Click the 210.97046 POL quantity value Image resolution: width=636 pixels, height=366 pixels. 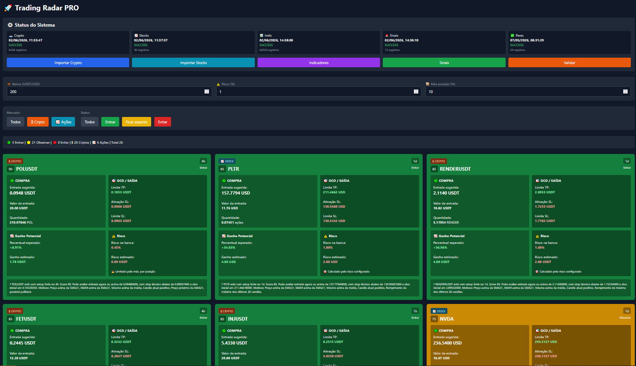click(x=21, y=222)
